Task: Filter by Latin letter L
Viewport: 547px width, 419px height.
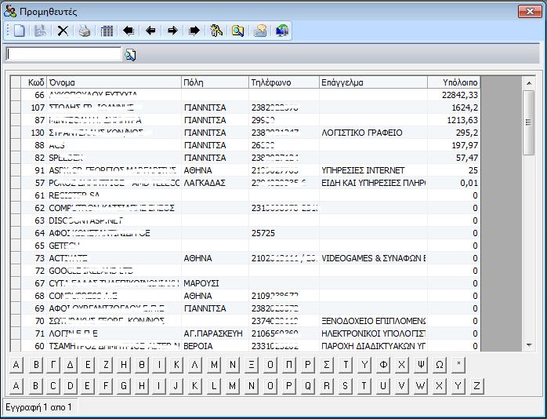Action: pos(213,386)
